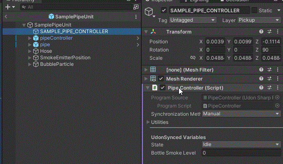283x164 pixels.
Task: Expand the SmokeEmitterPosition object
Action: [29, 58]
